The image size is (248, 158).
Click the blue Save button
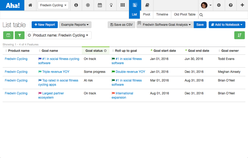(x=200, y=25)
